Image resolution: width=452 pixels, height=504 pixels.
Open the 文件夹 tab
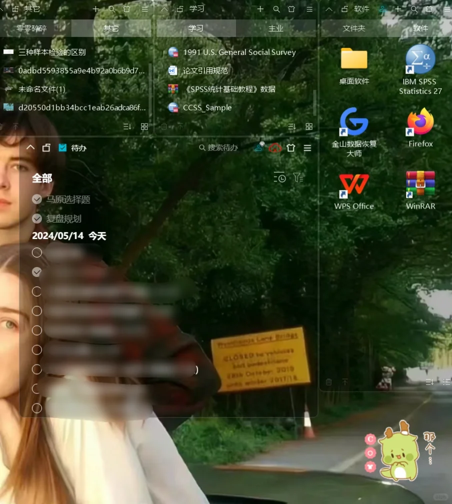pos(354,28)
